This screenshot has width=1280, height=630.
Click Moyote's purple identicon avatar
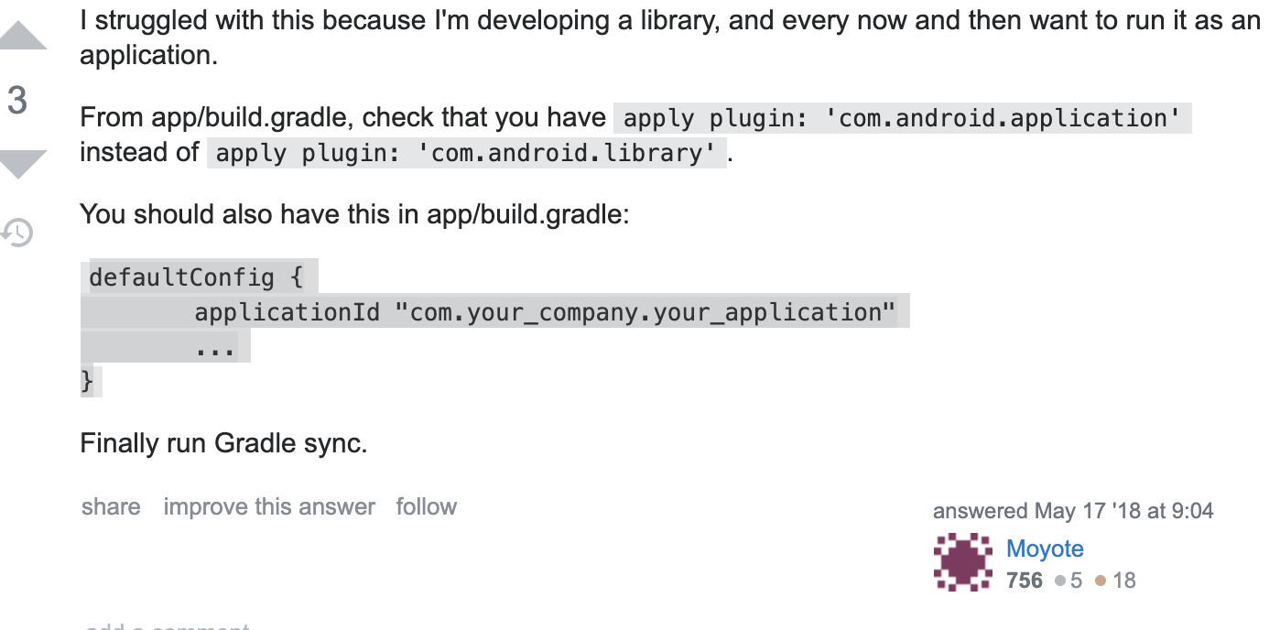point(963,562)
